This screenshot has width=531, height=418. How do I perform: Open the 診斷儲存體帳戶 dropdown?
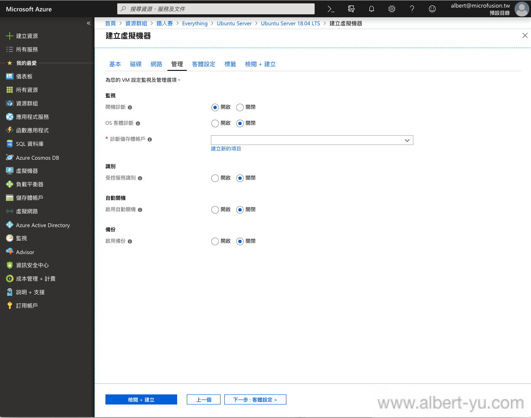click(x=312, y=140)
